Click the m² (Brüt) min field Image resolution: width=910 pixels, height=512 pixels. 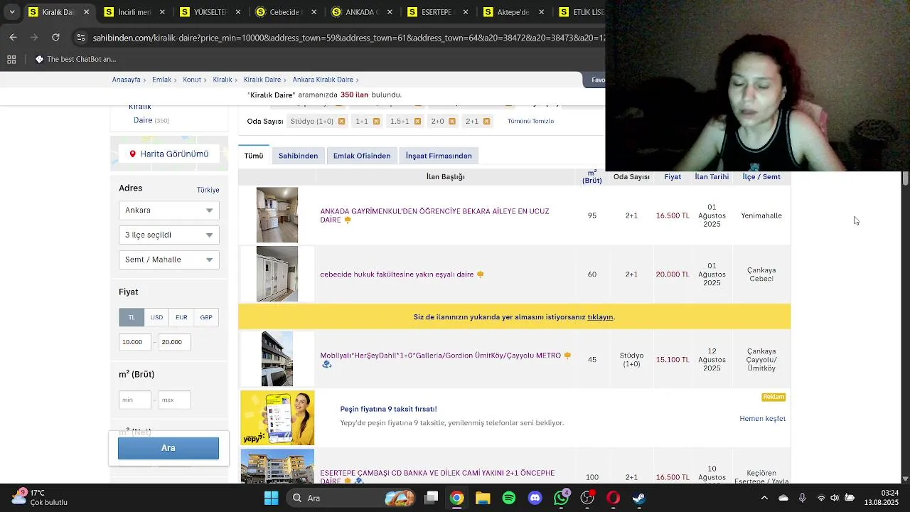(x=135, y=400)
